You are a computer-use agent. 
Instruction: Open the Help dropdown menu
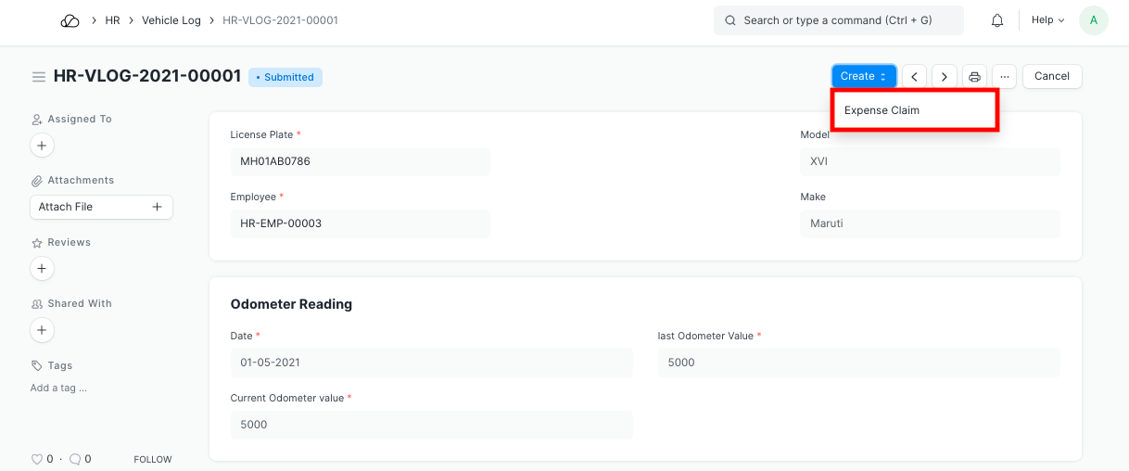click(x=1047, y=20)
